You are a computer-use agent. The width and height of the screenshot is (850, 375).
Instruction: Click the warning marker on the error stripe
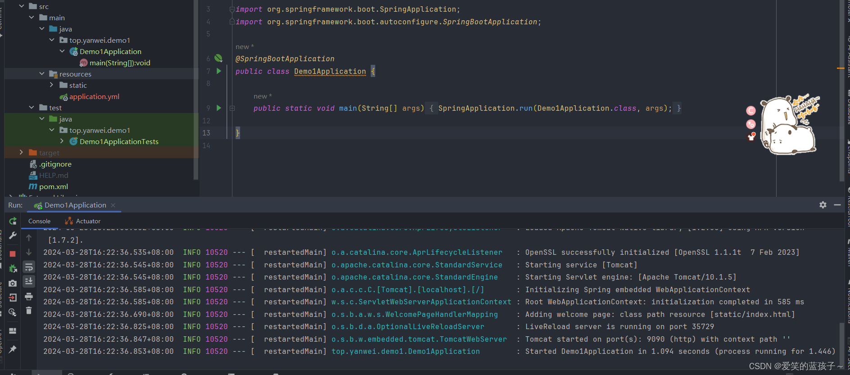pos(841,68)
